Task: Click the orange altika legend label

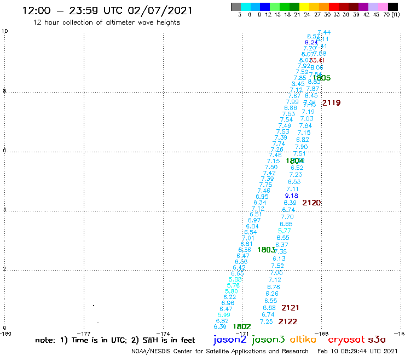Action: (303, 340)
